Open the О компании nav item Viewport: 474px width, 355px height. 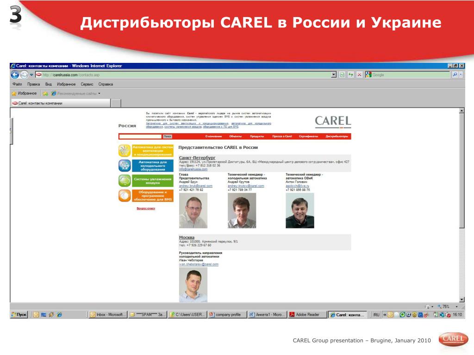click(x=213, y=136)
